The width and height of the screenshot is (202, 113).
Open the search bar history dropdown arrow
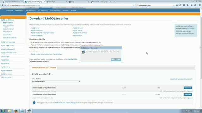(x=174, y=5)
